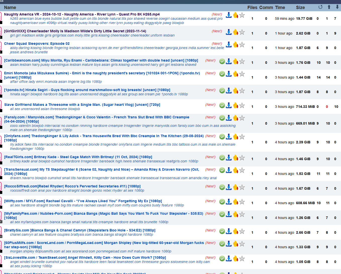The height and width of the screenshot is (274, 341).
Task: Download the 1.33 GiB Morgan Shipley torrent
Action: [x=229, y=244]
